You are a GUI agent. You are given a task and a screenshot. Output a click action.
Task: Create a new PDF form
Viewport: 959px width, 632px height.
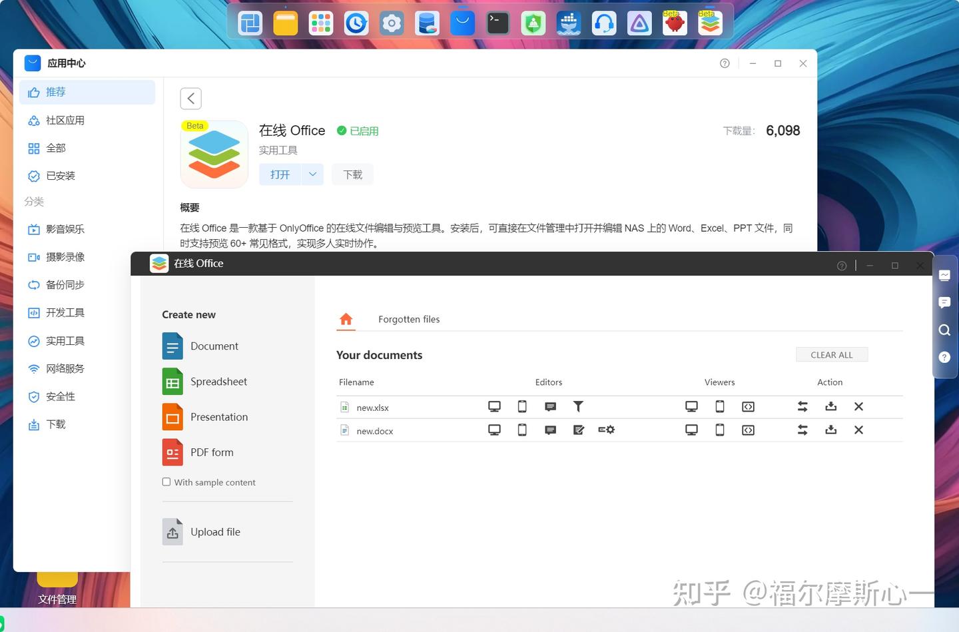tap(198, 452)
